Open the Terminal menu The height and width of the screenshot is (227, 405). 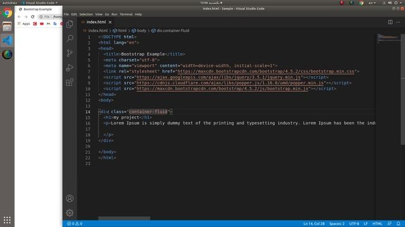tap(126, 14)
